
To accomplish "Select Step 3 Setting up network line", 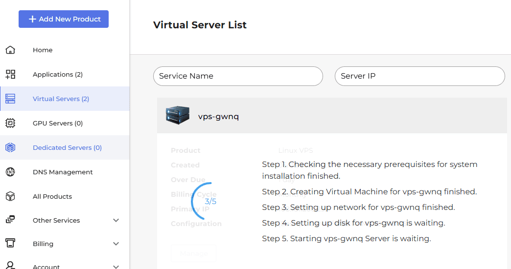I will (x=358, y=207).
